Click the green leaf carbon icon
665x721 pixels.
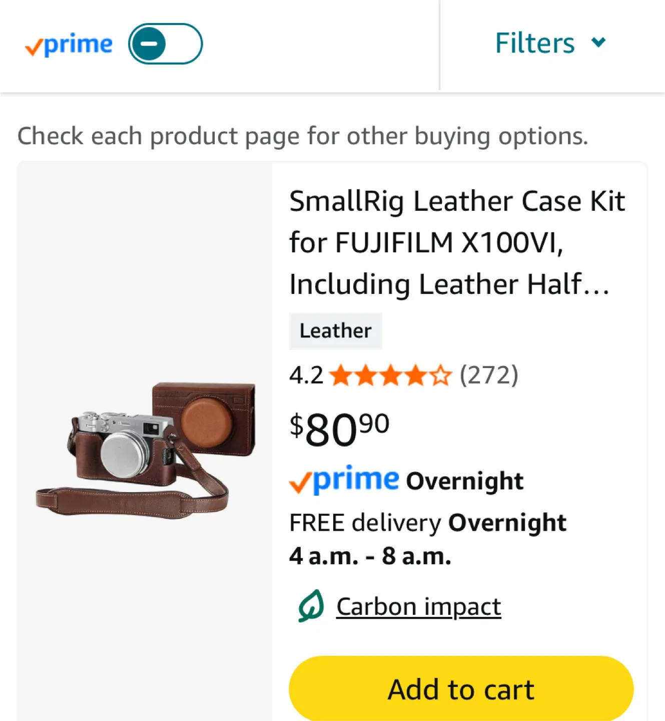311,606
